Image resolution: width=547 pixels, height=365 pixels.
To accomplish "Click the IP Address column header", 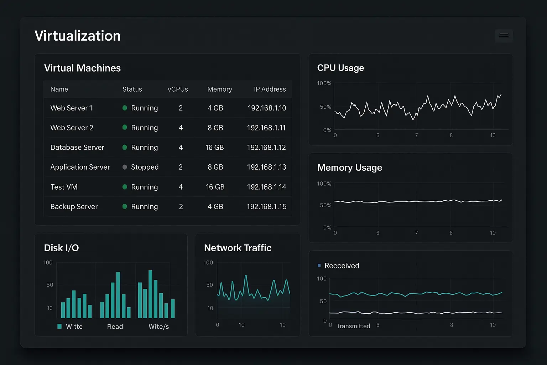I will [x=270, y=89].
